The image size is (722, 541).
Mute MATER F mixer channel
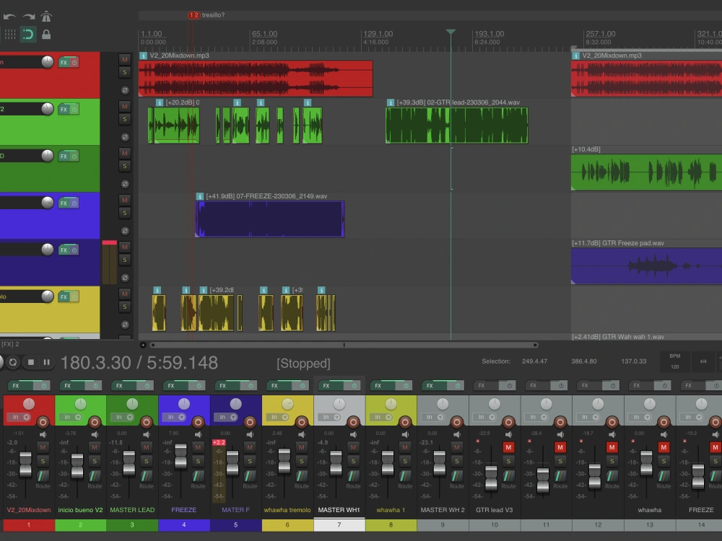point(250,447)
